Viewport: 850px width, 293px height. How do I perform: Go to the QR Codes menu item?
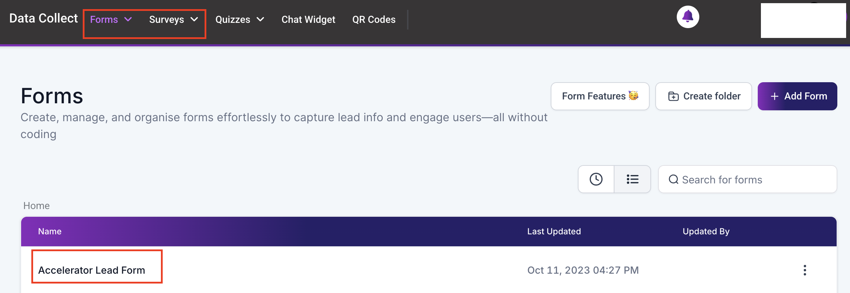(x=374, y=19)
